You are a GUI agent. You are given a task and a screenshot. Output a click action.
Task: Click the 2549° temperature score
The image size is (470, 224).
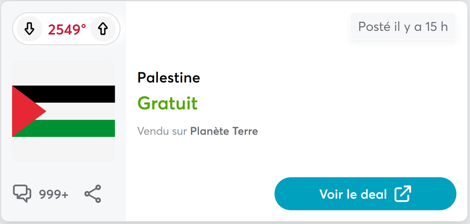click(67, 29)
